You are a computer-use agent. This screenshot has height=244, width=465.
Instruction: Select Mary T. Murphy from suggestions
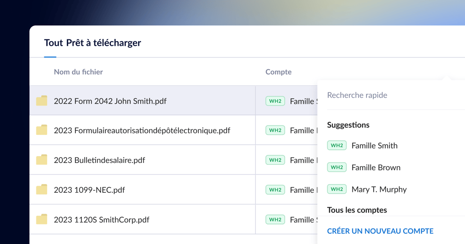[x=379, y=189]
